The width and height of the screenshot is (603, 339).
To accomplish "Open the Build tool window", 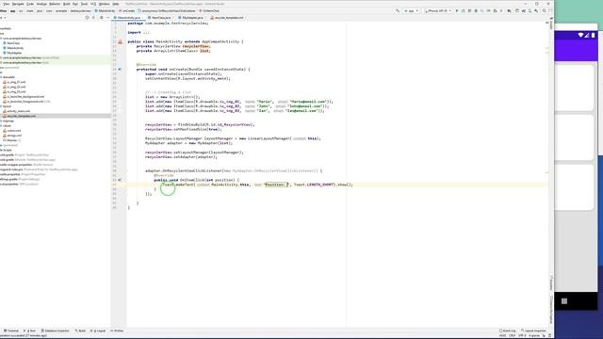I will pos(80,331).
